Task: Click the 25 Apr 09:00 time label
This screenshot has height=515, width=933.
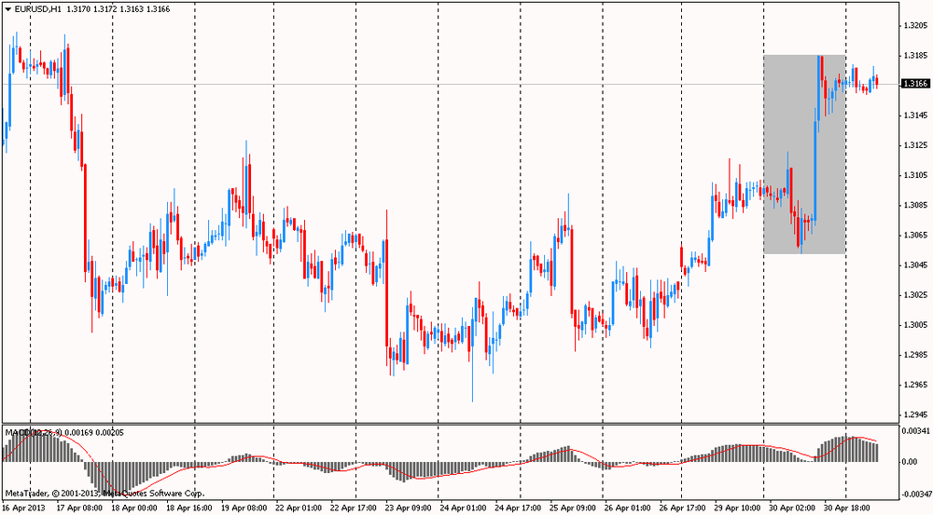Action: coord(573,508)
